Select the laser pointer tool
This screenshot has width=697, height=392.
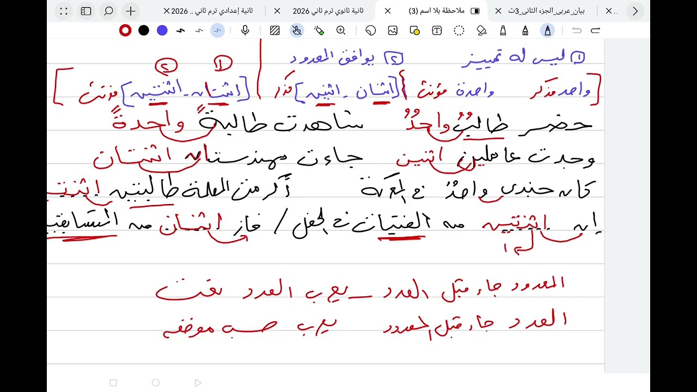pyautogui.click(x=319, y=30)
